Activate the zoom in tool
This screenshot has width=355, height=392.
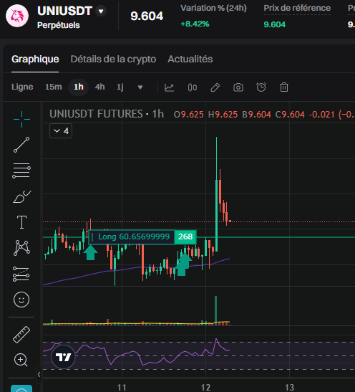[21, 360]
